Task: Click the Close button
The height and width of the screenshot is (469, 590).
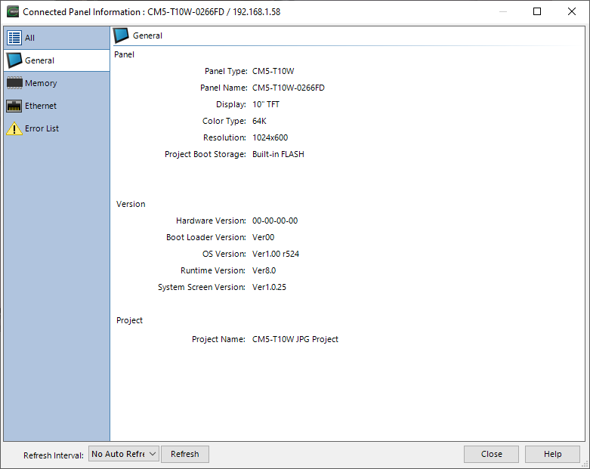Action: pyautogui.click(x=492, y=454)
